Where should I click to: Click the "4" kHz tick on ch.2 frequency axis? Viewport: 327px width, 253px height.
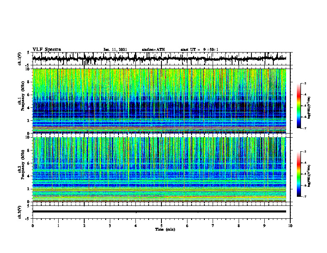pyautogui.click(x=29, y=176)
